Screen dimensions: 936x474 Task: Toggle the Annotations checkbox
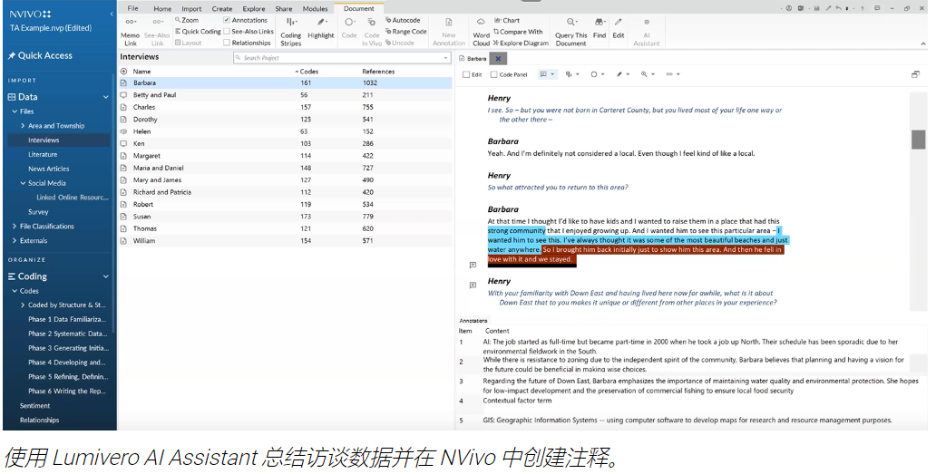[227, 20]
